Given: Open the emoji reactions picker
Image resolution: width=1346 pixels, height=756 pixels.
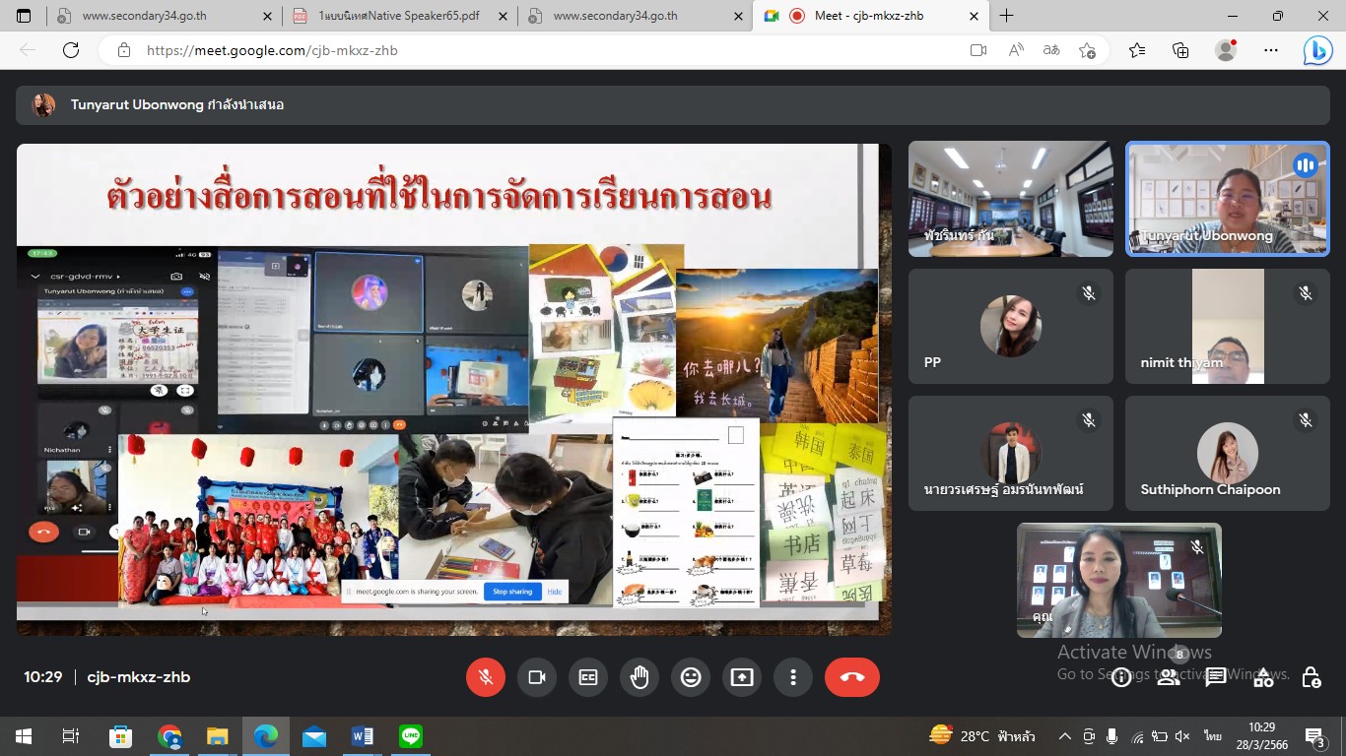Looking at the screenshot, I should [691, 677].
